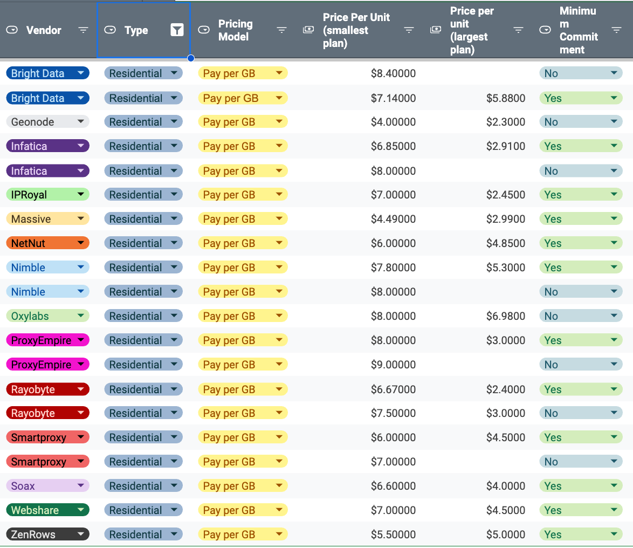The width and height of the screenshot is (633, 548).
Task: Select the $4.00000 cell in the Geonode row
Action: (393, 122)
